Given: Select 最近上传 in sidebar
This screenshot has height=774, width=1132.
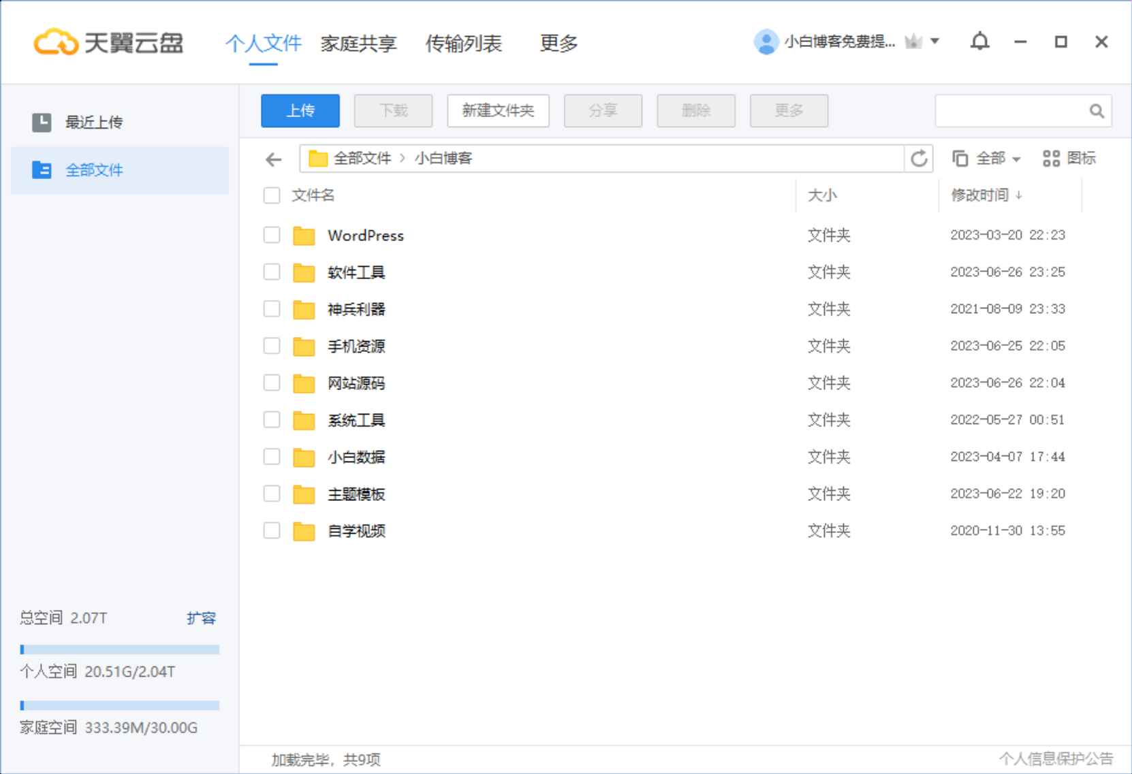Looking at the screenshot, I should (x=120, y=123).
